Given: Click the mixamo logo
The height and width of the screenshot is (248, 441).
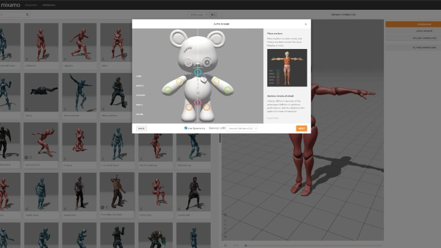Looking at the screenshot, I should [10, 5].
